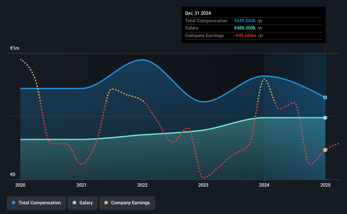This screenshot has width=347, height=214.
Task: Click the -€49.665m company earnings value
Action: coord(245,35)
